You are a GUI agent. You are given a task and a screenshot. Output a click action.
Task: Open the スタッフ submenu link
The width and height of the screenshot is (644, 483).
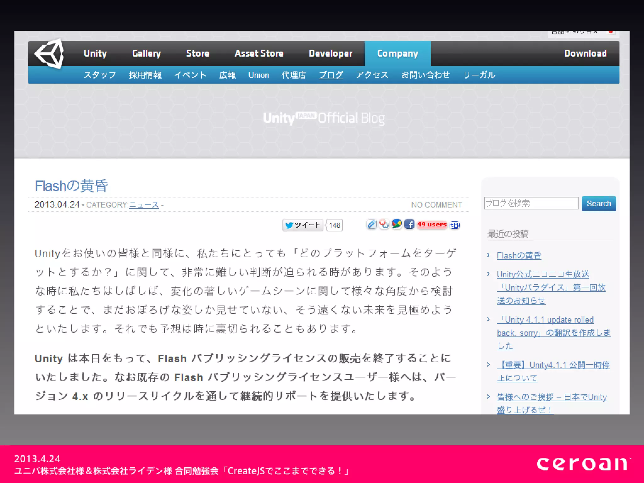tap(100, 75)
